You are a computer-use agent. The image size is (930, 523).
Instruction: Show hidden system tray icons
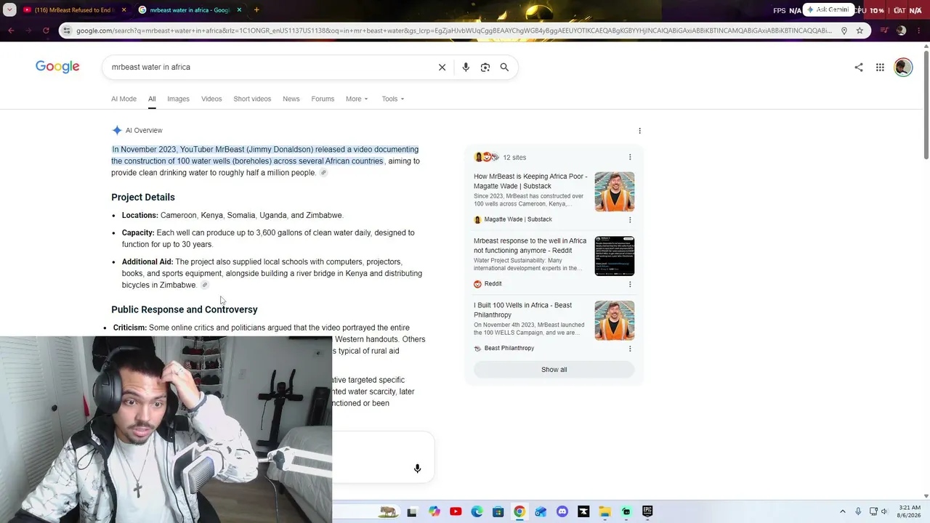(843, 511)
